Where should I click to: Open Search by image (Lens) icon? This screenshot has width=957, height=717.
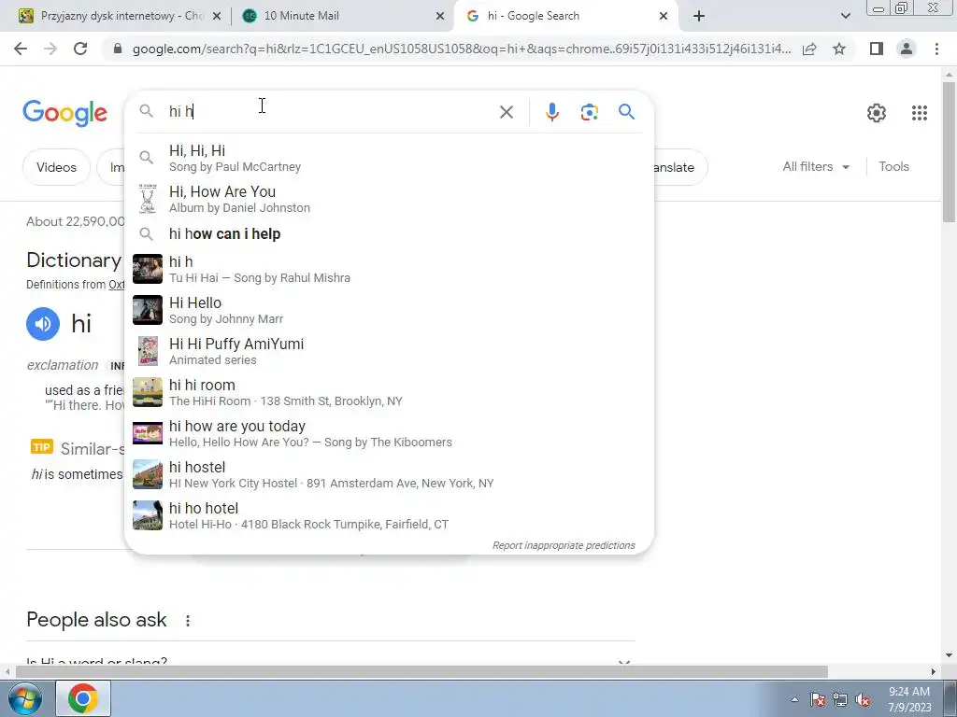(589, 112)
